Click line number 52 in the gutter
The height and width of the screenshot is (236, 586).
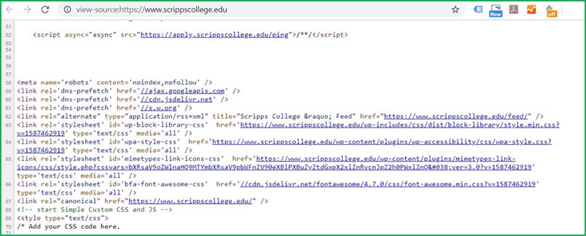pyautogui.click(x=8, y=34)
